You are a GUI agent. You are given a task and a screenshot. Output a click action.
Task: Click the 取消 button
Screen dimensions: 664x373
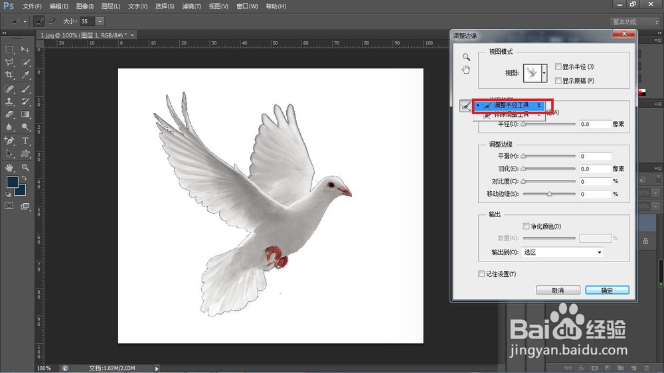pyautogui.click(x=558, y=291)
